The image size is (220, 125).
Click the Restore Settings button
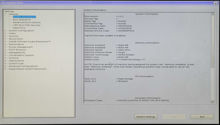point(146,117)
